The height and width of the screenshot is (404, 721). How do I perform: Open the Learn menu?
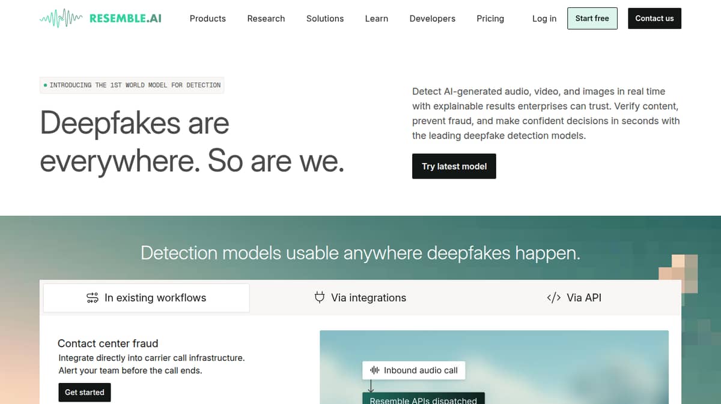(x=377, y=19)
